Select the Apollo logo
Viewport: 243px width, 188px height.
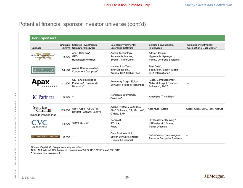point(43,70)
